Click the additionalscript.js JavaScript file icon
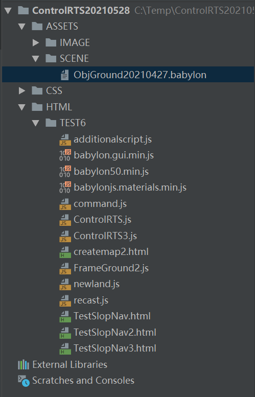Screen dimensions: 255x397 (65, 140)
